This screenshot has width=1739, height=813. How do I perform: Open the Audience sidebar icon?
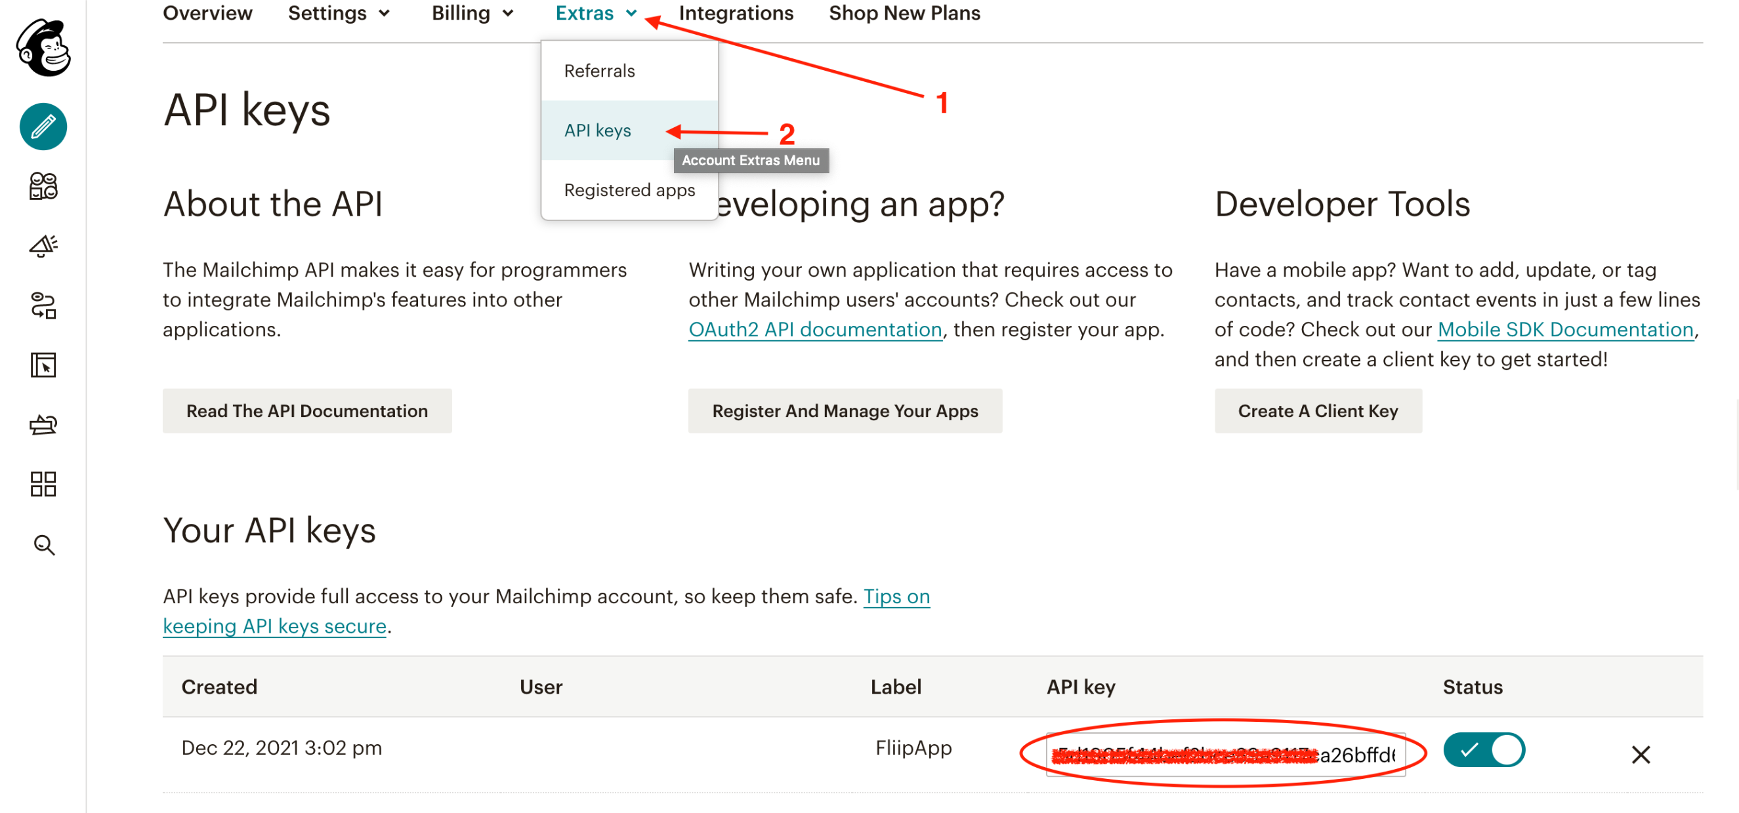43,186
